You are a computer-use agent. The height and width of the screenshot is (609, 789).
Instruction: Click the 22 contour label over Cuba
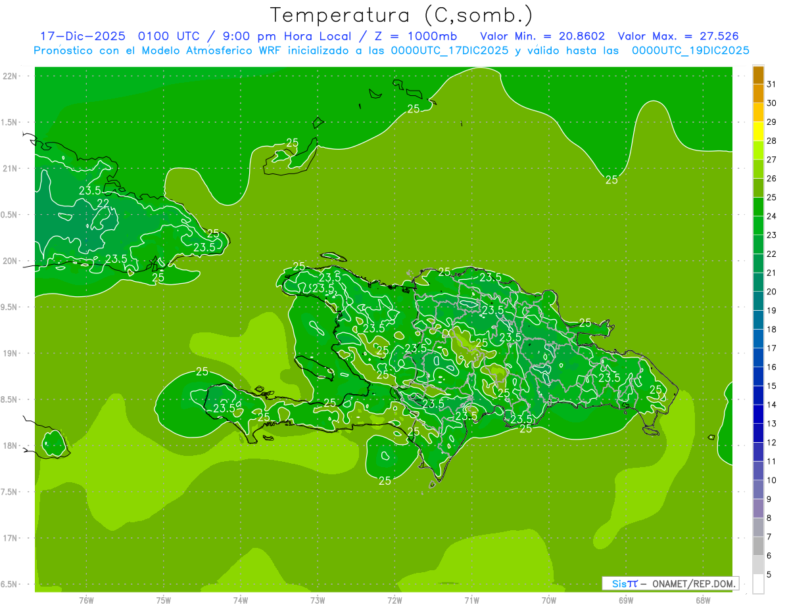coord(103,203)
